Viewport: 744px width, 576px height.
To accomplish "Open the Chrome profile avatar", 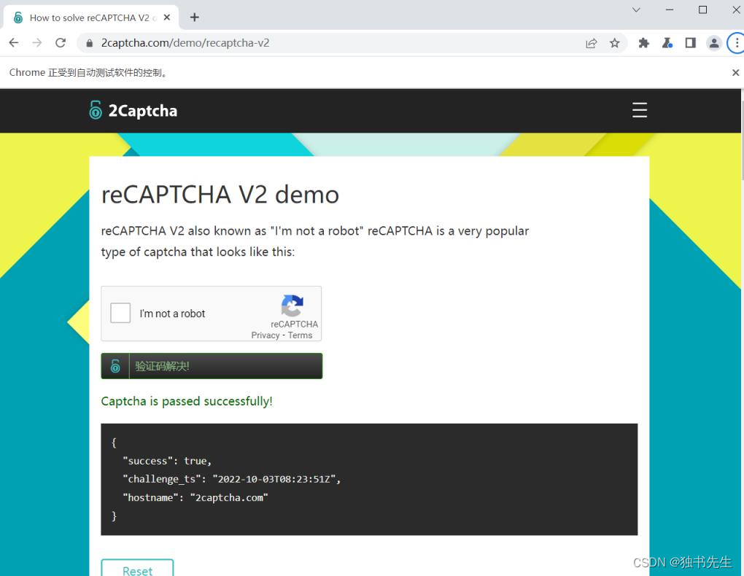I will [x=713, y=43].
